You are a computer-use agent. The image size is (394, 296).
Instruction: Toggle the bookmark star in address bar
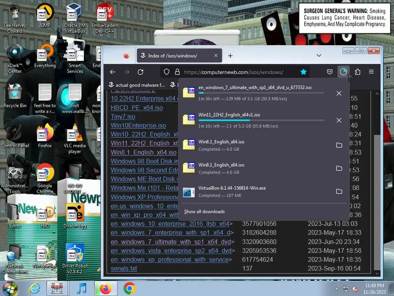(x=304, y=72)
